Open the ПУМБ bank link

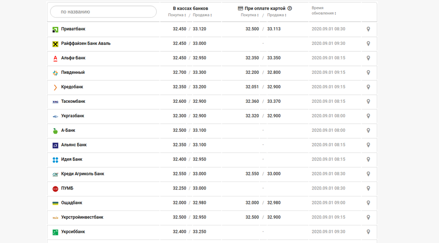(67, 189)
